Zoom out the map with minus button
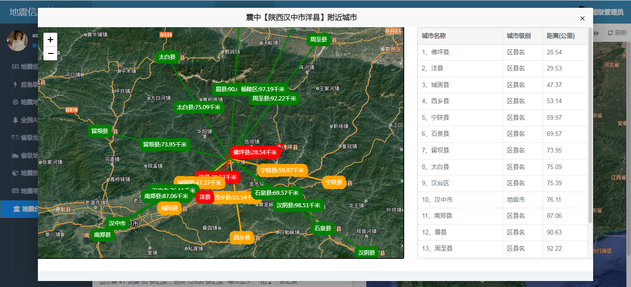Viewport: 631px width, 287px height. 50,53
